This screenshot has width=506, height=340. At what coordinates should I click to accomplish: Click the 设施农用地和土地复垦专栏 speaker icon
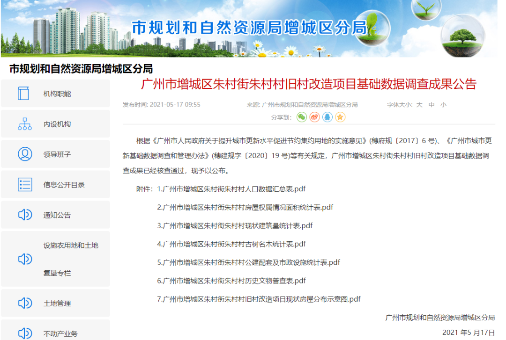click(25, 259)
